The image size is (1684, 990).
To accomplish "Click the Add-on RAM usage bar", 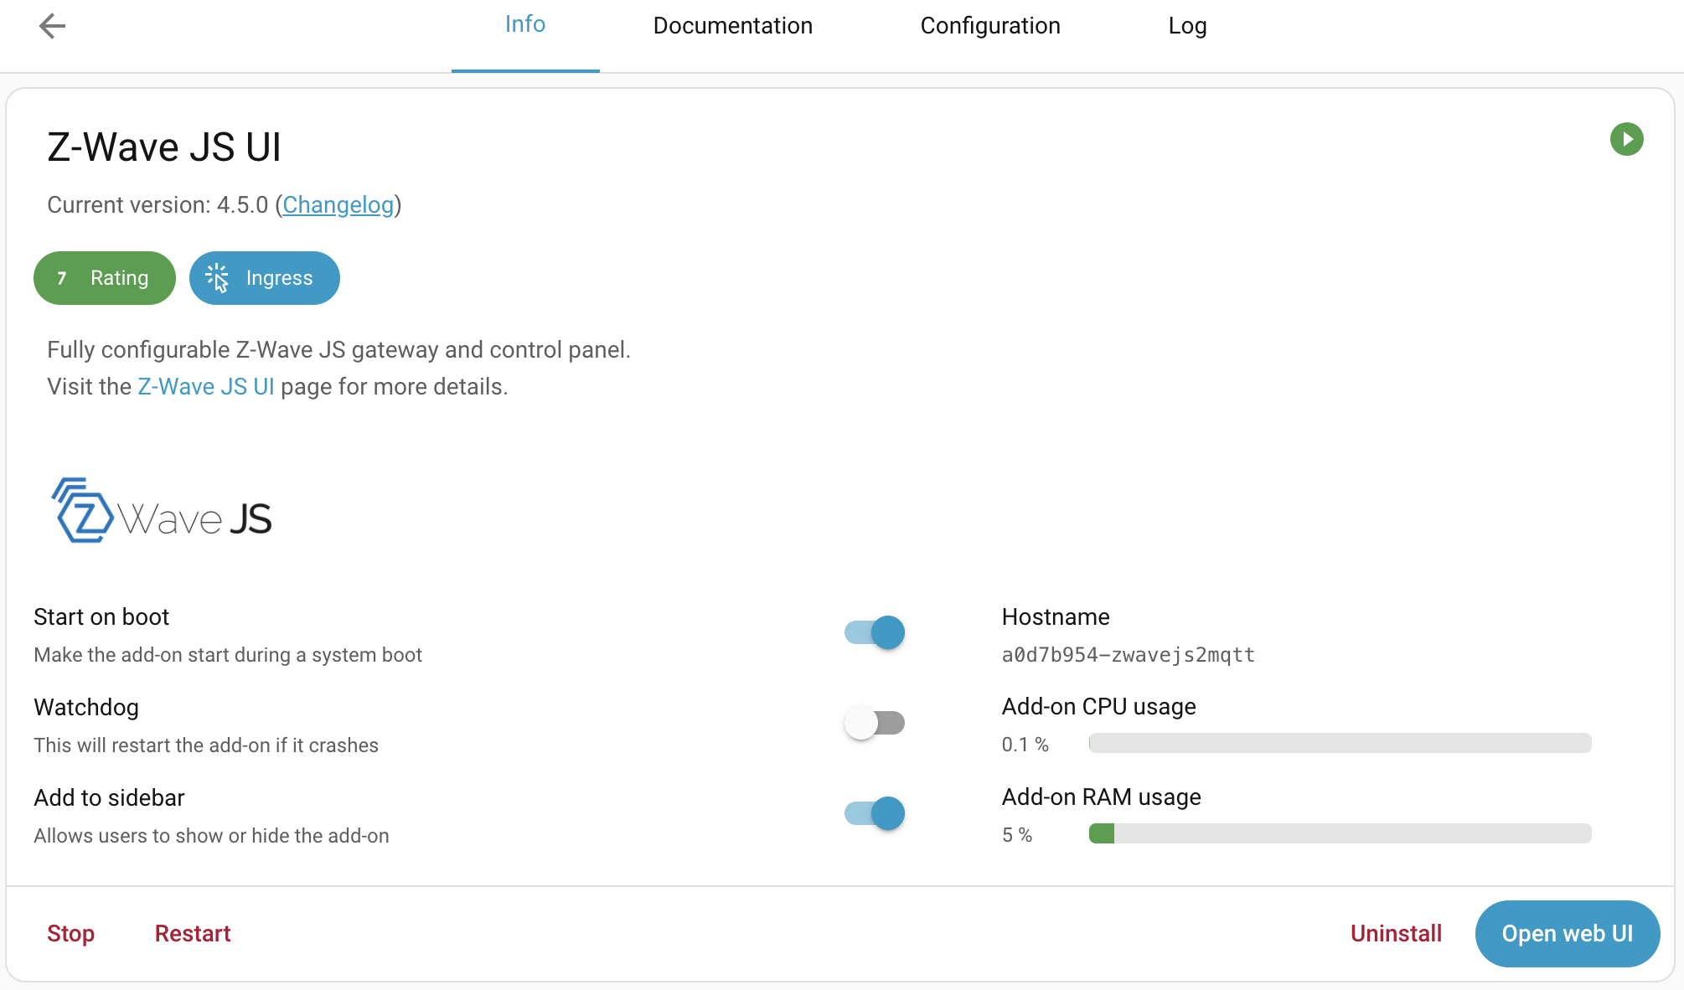I will [x=1340, y=833].
